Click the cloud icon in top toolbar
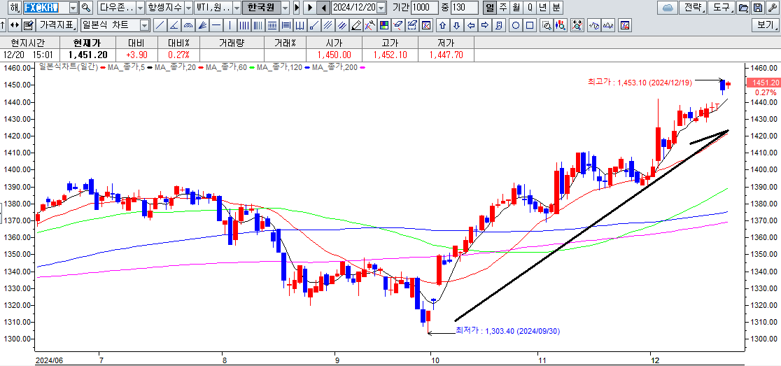The image size is (781, 366). point(667,8)
